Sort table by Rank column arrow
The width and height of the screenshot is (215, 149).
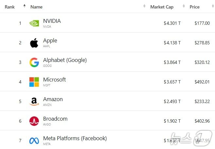tap(24, 7)
